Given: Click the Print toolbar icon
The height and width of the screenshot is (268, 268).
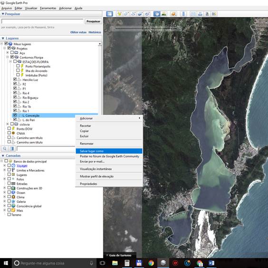Looking at the screenshot, I should coord(200,14).
